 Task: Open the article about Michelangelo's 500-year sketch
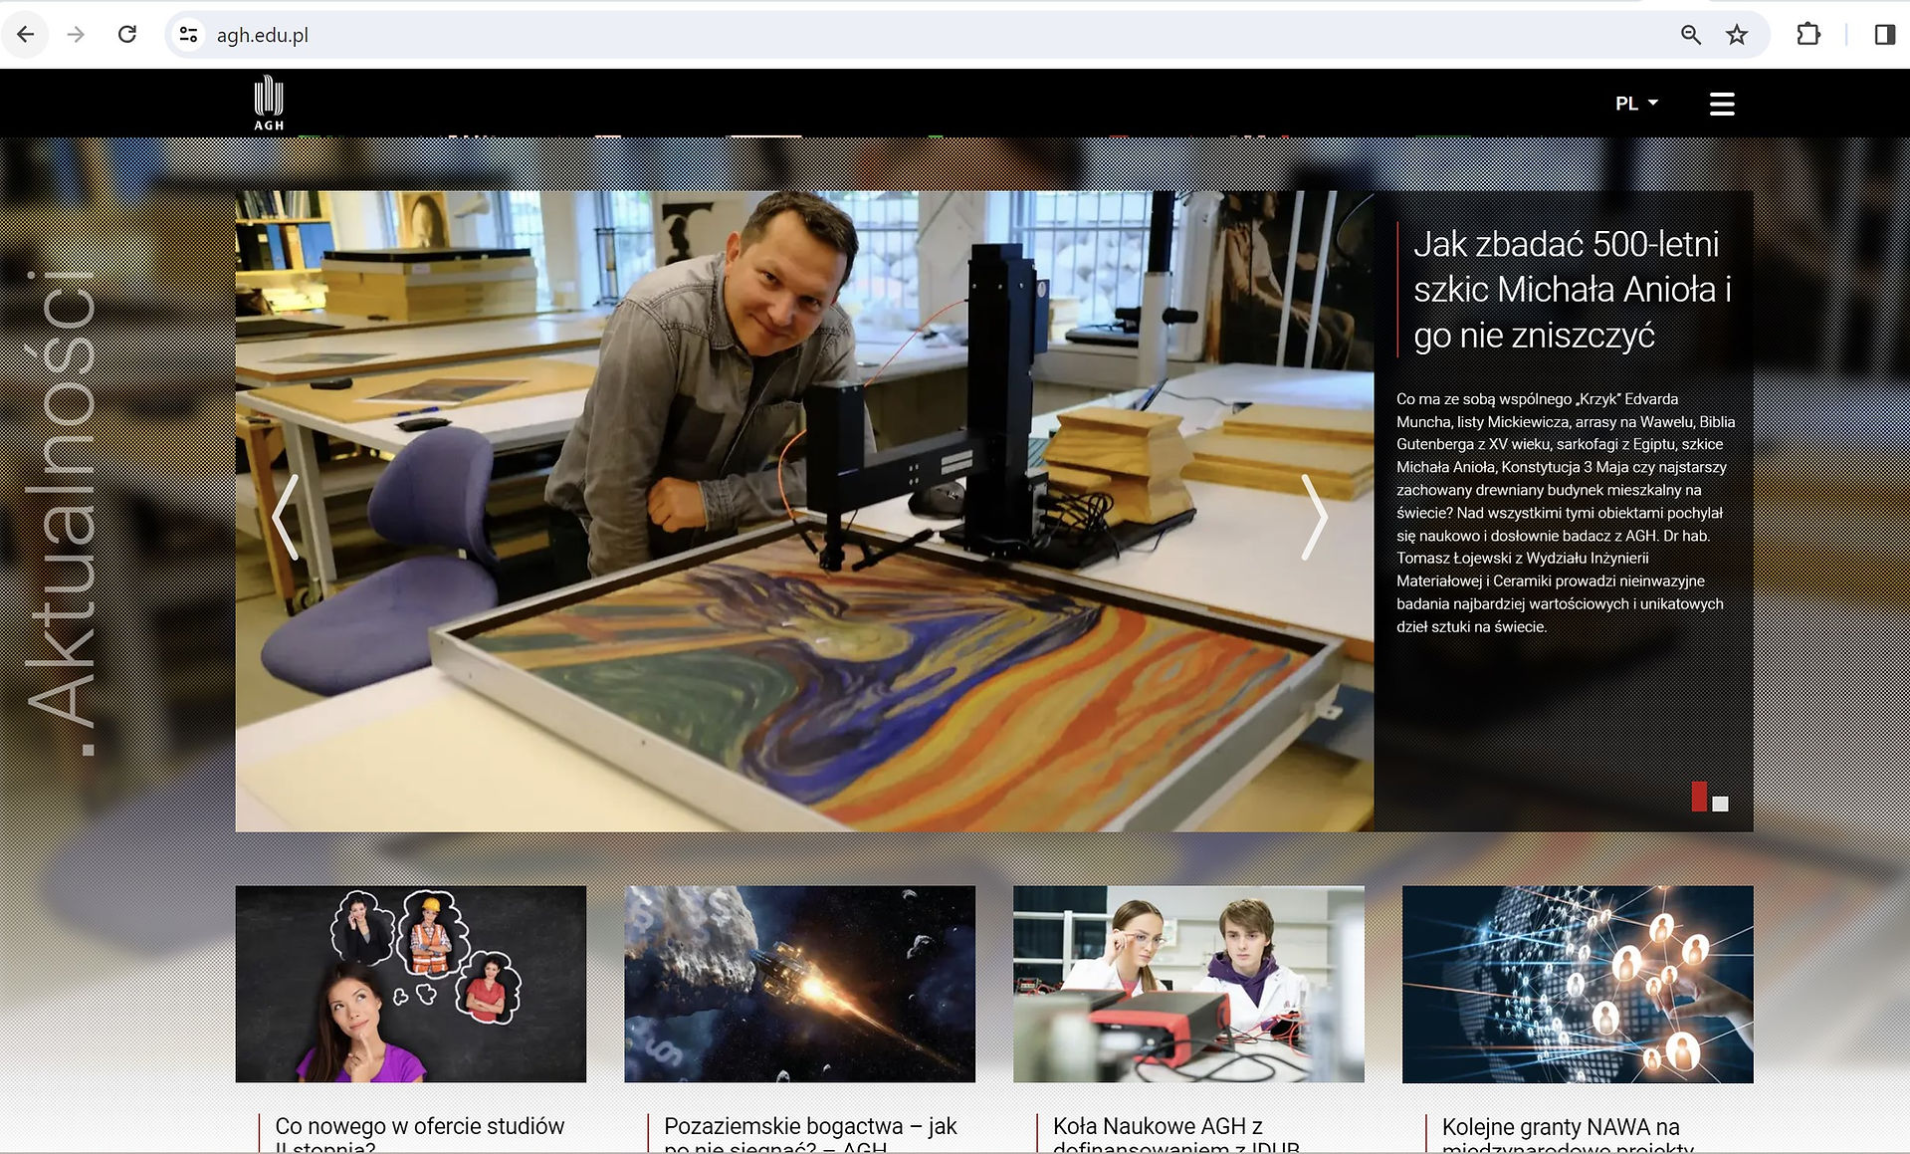point(1573,290)
